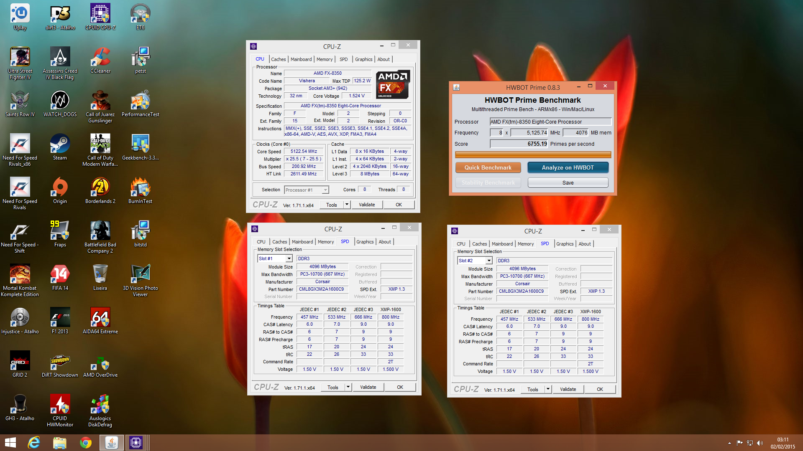Open the Windows Start button
The image size is (803, 451).
(x=10, y=443)
